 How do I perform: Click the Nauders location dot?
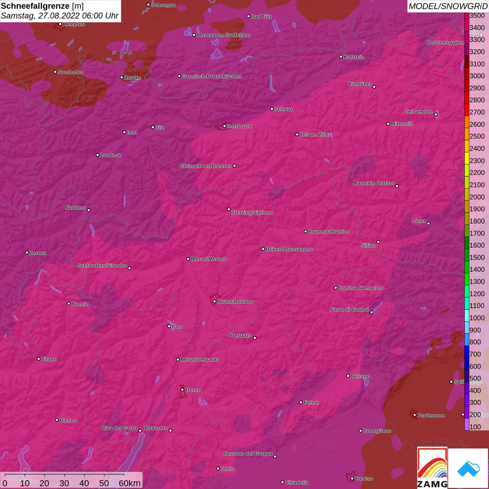tap(89, 210)
